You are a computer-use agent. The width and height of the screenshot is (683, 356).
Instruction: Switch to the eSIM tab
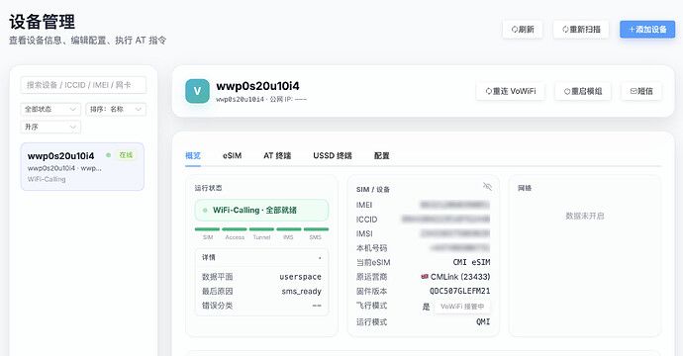(233, 155)
